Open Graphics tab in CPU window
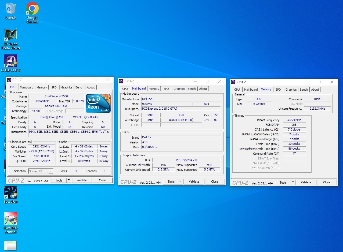The height and width of the screenshot is (252, 343). (x=67, y=87)
